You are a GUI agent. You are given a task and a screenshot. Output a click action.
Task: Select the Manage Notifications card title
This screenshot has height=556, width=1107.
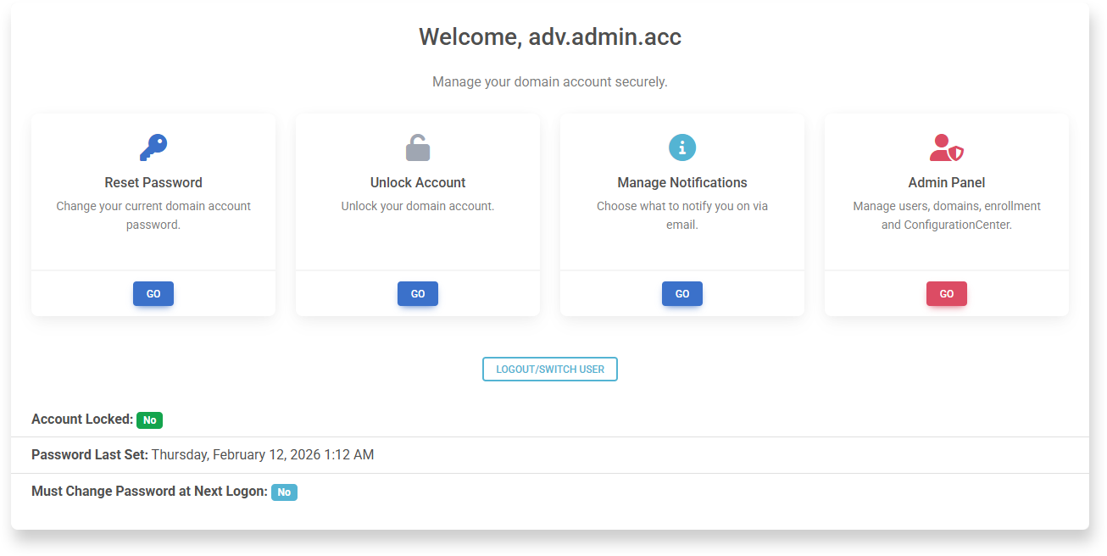click(682, 182)
